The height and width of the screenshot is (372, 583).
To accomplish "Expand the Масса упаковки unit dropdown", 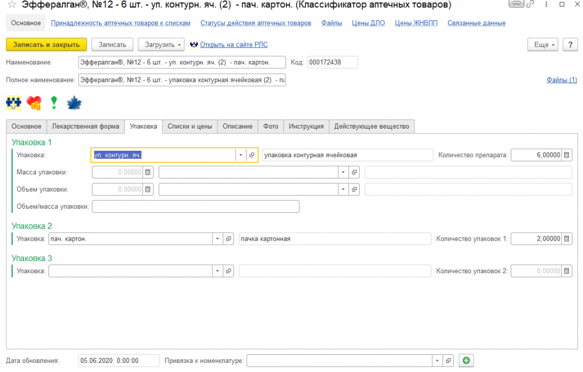I will point(343,172).
